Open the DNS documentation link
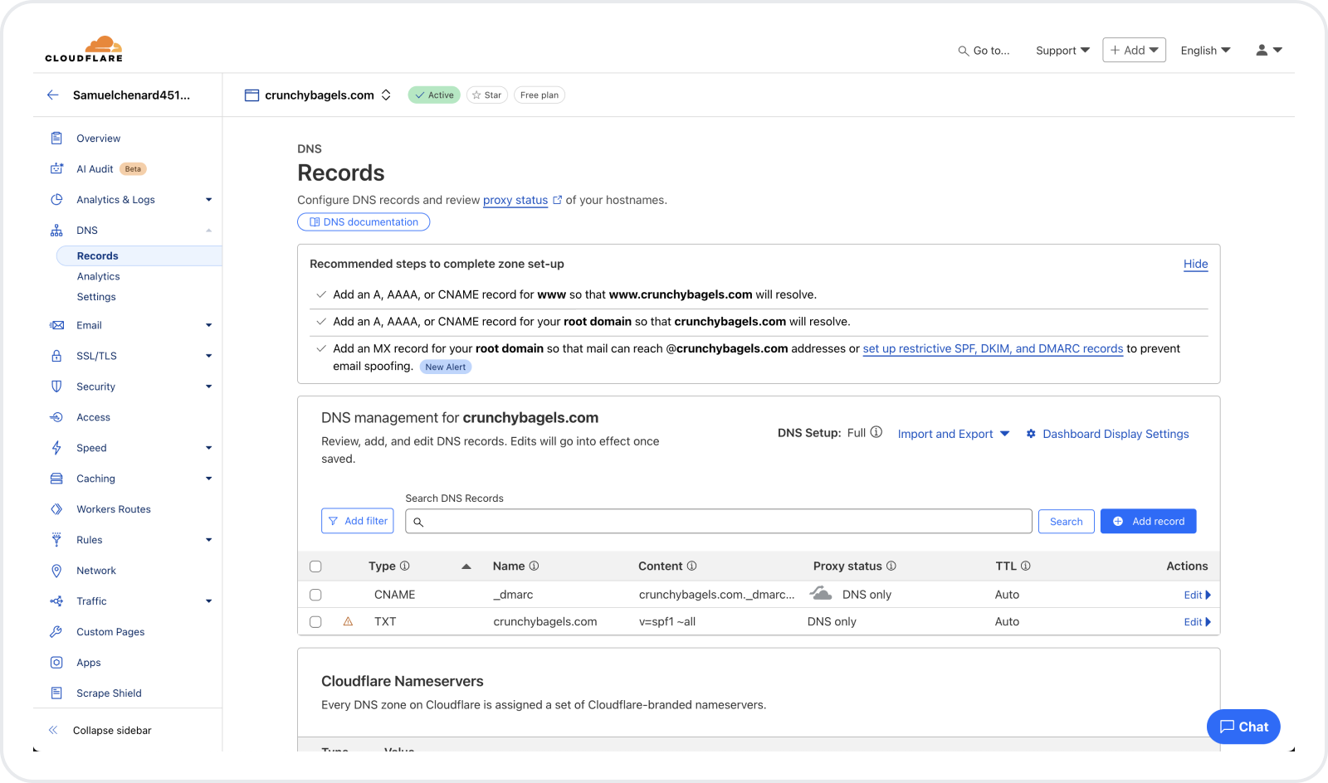The height and width of the screenshot is (783, 1328). click(364, 221)
